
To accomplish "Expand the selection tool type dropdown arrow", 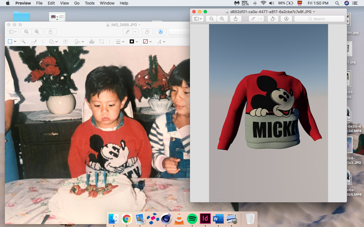I will [x=15, y=42].
